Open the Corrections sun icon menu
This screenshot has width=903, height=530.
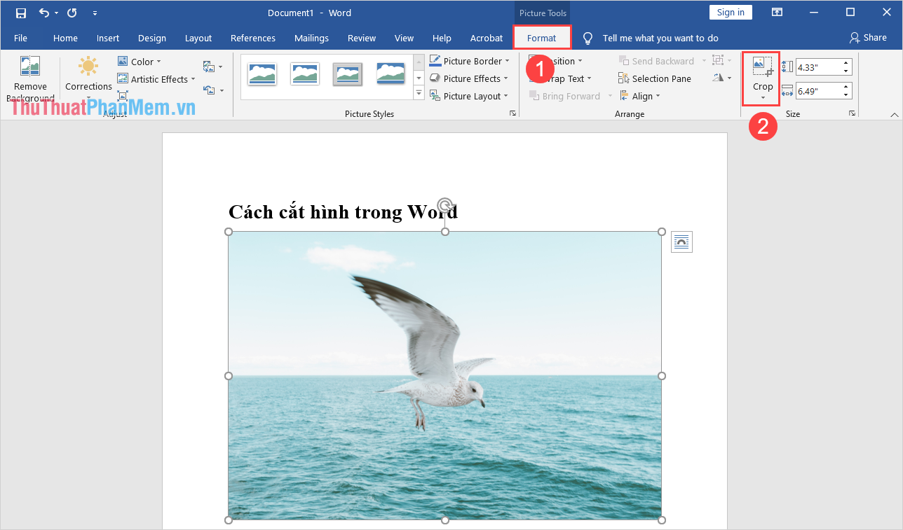click(x=88, y=78)
